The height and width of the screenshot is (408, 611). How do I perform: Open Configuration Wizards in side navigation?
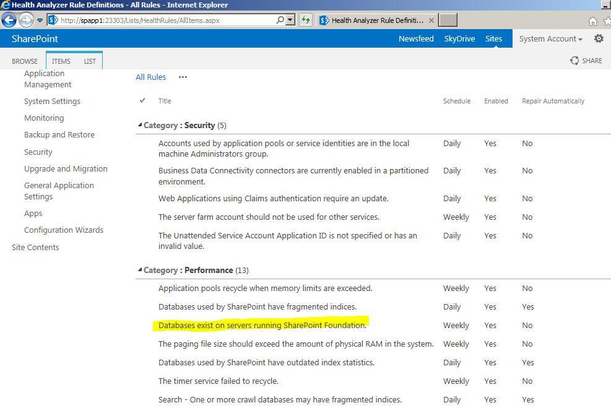[64, 230]
